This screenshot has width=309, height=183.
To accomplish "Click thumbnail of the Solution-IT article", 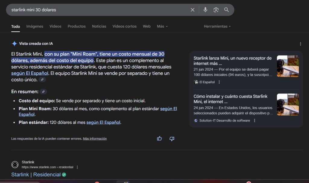I will pyautogui.click(x=288, y=104).
